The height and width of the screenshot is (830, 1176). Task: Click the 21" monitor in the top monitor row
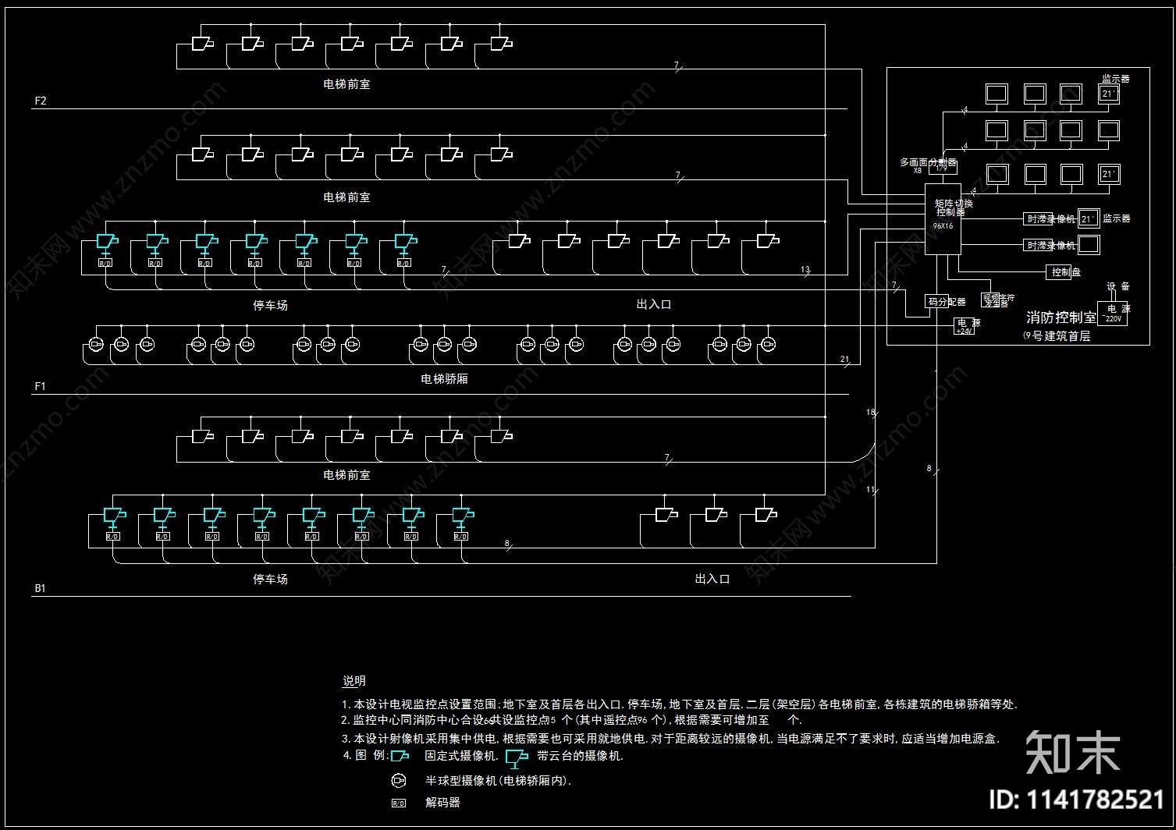[x=1109, y=94]
